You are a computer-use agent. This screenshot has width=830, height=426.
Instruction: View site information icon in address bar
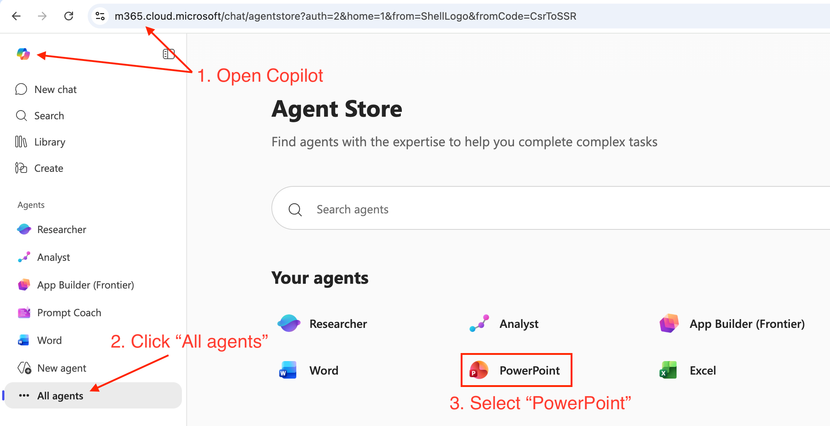(100, 16)
